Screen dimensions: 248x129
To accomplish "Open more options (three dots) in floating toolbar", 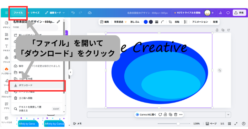I will [x=181, y=115].
